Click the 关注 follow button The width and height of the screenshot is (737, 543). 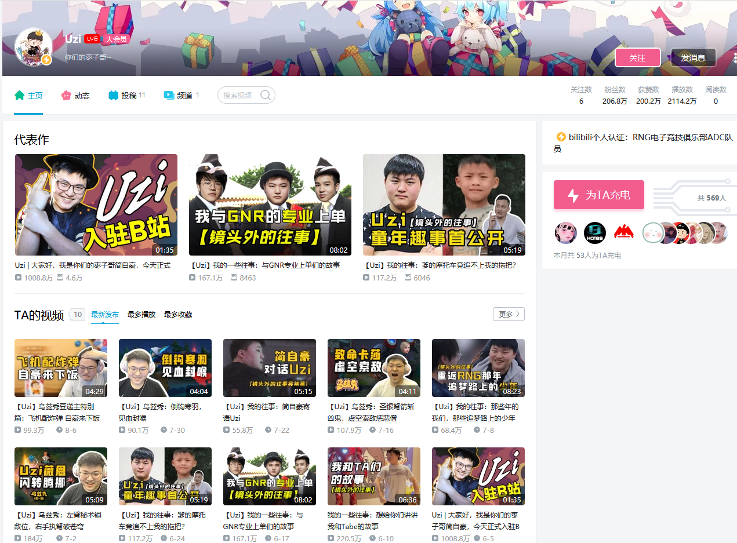coord(637,57)
